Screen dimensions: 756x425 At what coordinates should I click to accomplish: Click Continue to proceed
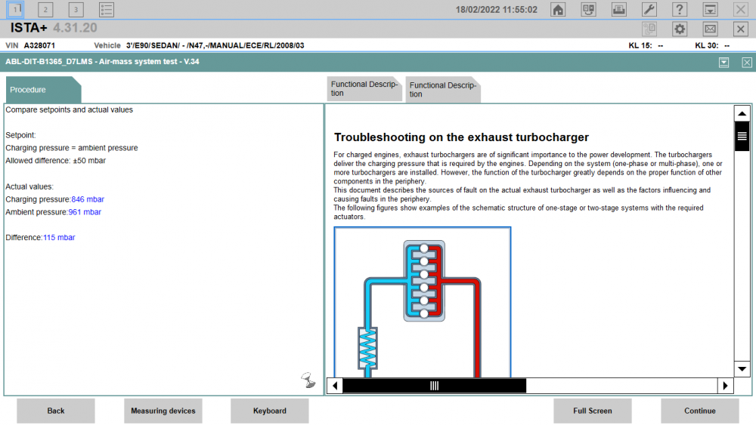point(699,411)
